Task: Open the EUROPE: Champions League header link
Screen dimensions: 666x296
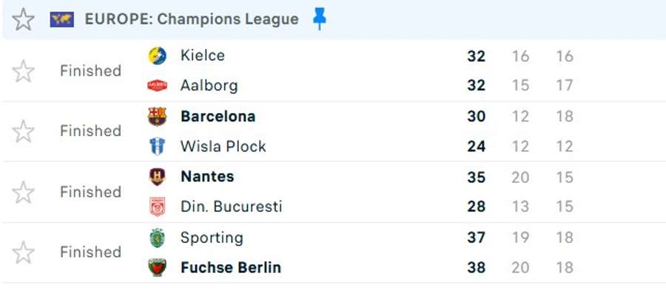Action: coord(192,19)
